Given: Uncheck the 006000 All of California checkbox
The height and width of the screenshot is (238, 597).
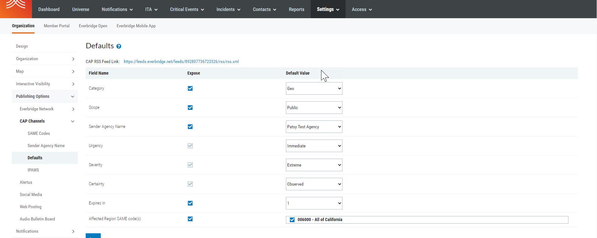Looking at the screenshot, I should coord(292,220).
